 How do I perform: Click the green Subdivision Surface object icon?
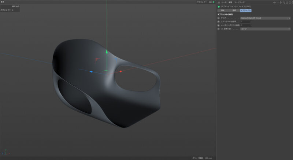coord(219,7)
